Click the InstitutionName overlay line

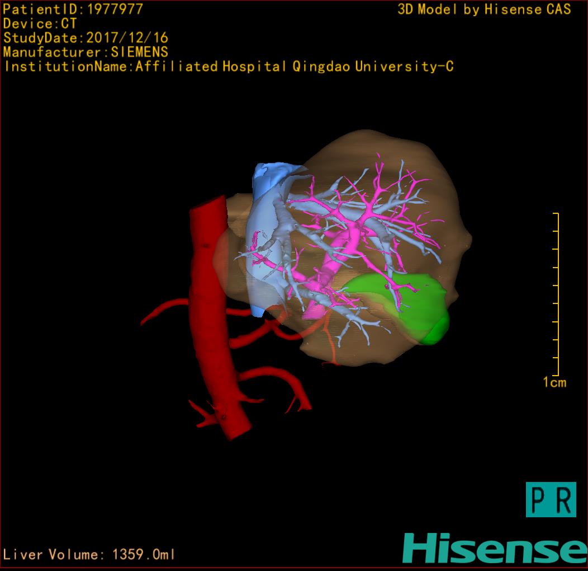click(228, 67)
